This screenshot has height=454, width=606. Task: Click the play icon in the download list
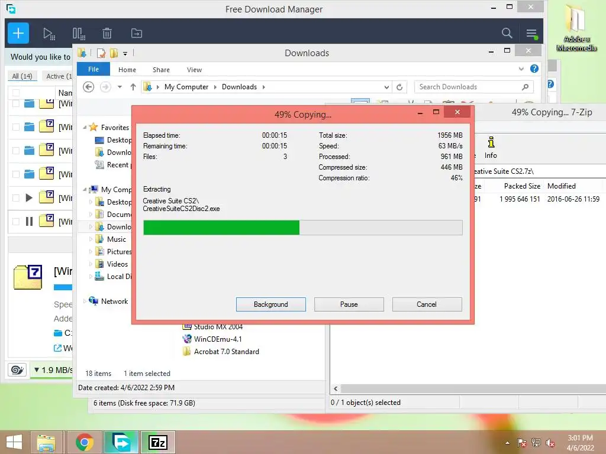(x=29, y=197)
